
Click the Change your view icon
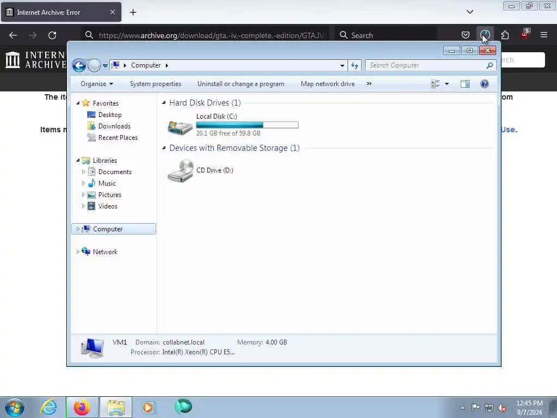[x=435, y=84]
